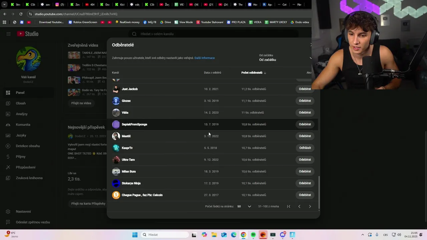Image resolution: width=427 pixels, height=240 pixels.
Task: Open Chrome from the taskbar
Action: [244, 235]
